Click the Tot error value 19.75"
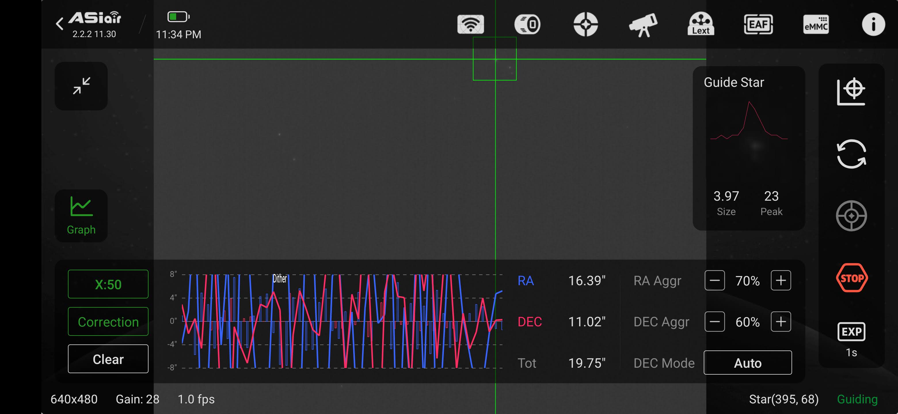The image size is (898, 414). click(587, 363)
